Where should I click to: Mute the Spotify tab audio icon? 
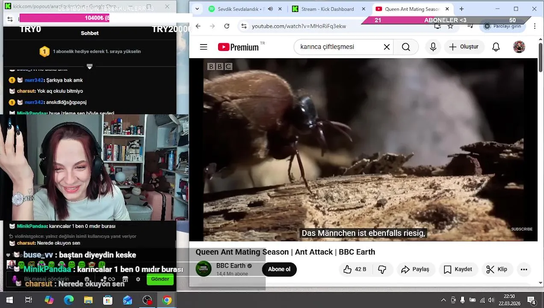(x=270, y=9)
